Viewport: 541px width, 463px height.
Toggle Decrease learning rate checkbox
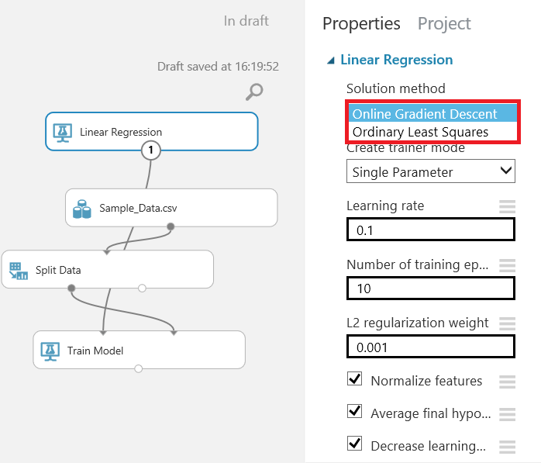354,444
